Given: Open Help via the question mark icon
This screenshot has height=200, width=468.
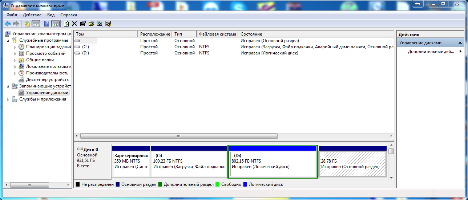Looking at the screenshot, I should point(47,24).
